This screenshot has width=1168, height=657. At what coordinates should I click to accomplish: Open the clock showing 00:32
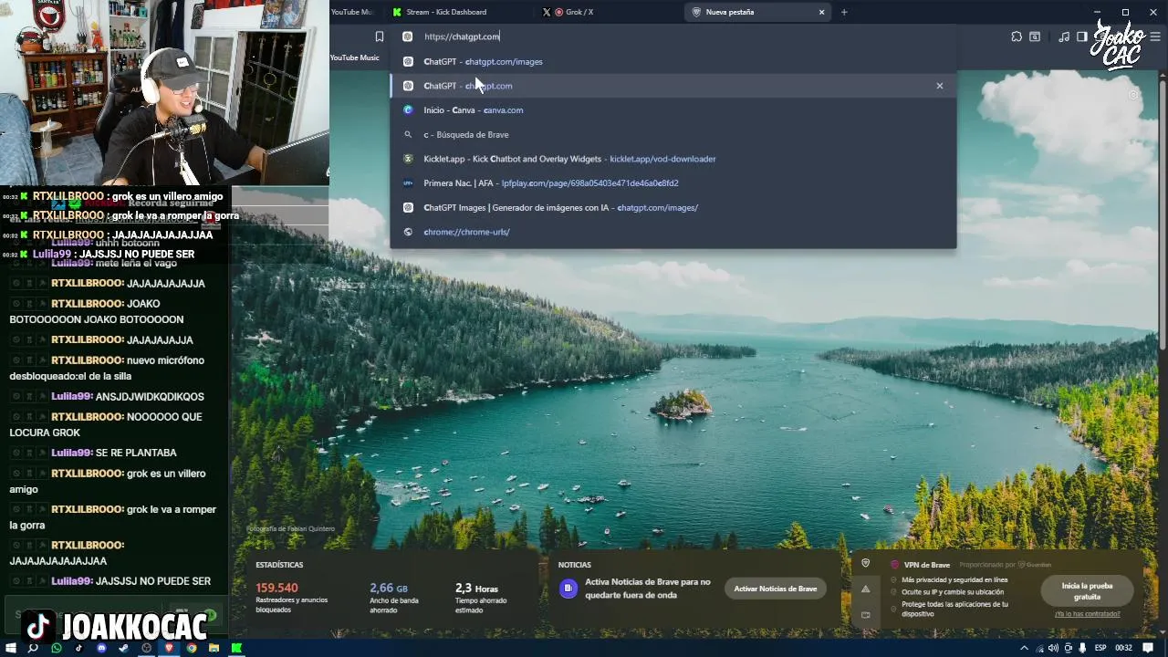pos(1123,648)
